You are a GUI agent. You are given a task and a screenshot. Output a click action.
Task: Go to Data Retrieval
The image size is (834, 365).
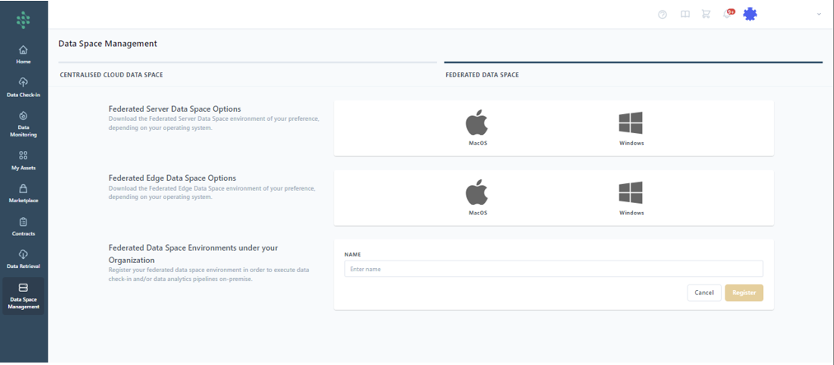click(23, 259)
